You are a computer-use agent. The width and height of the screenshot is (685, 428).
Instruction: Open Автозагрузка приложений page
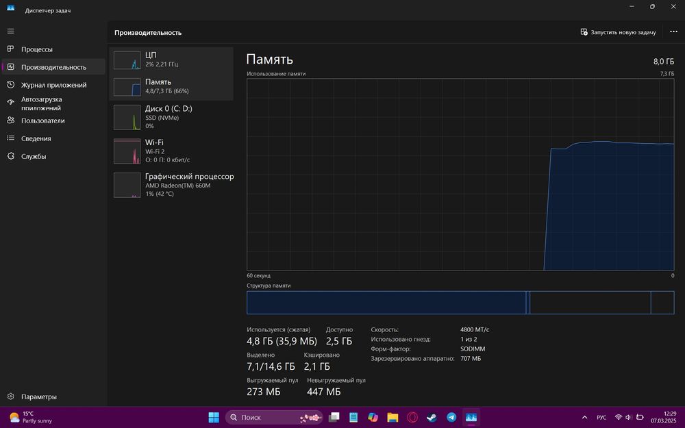pos(53,103)
